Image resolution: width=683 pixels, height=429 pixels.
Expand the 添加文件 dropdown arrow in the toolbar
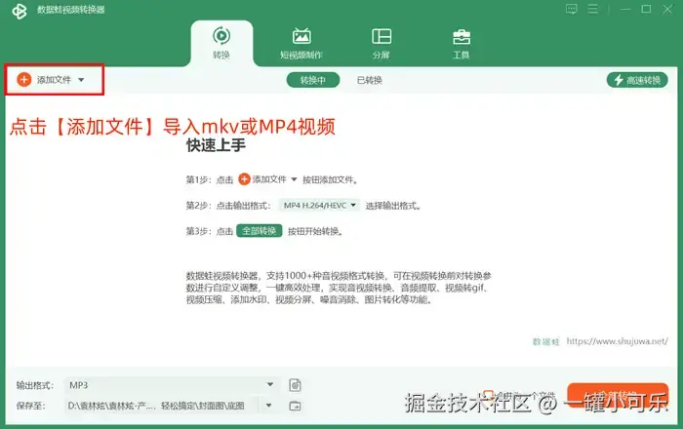coord(81,80)
